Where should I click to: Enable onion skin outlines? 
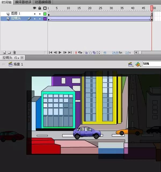(90, 53)
